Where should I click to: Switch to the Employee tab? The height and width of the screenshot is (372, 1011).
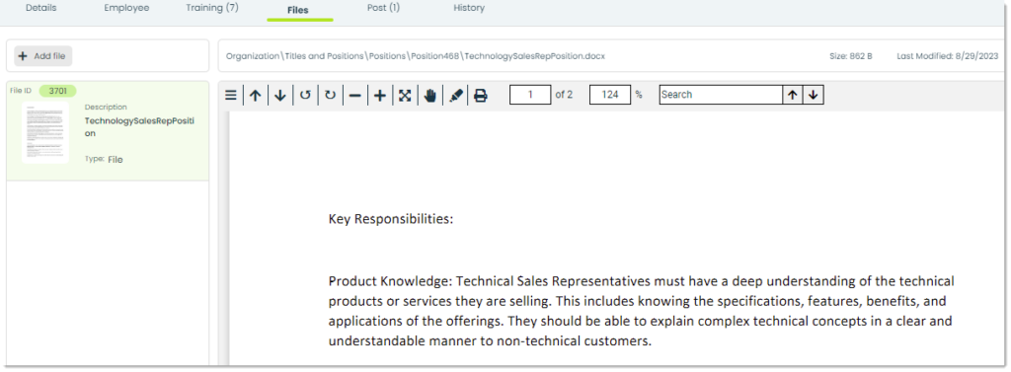(126, 8)
